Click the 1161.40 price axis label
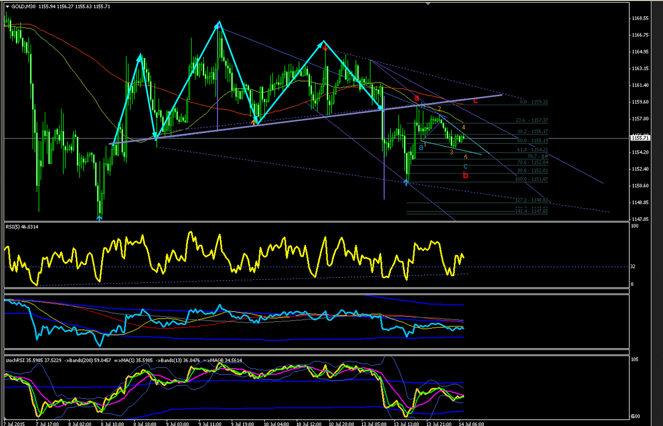This screenshot has height=426, width=663. click(641, 85)
